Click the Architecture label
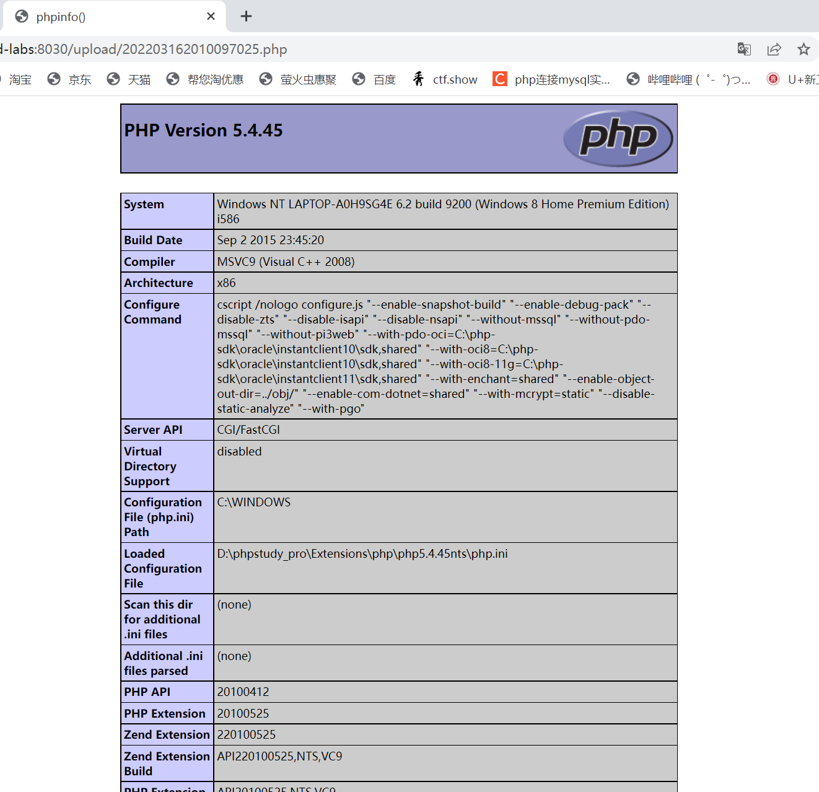This screenshot has width=819, height=792. [159, 283]
